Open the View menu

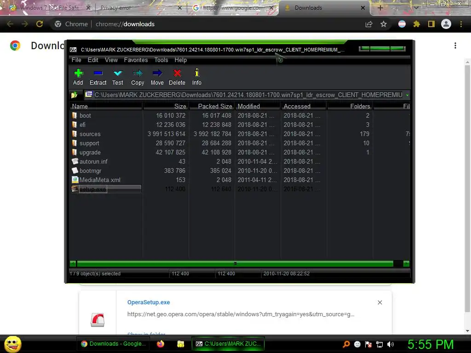111,60
